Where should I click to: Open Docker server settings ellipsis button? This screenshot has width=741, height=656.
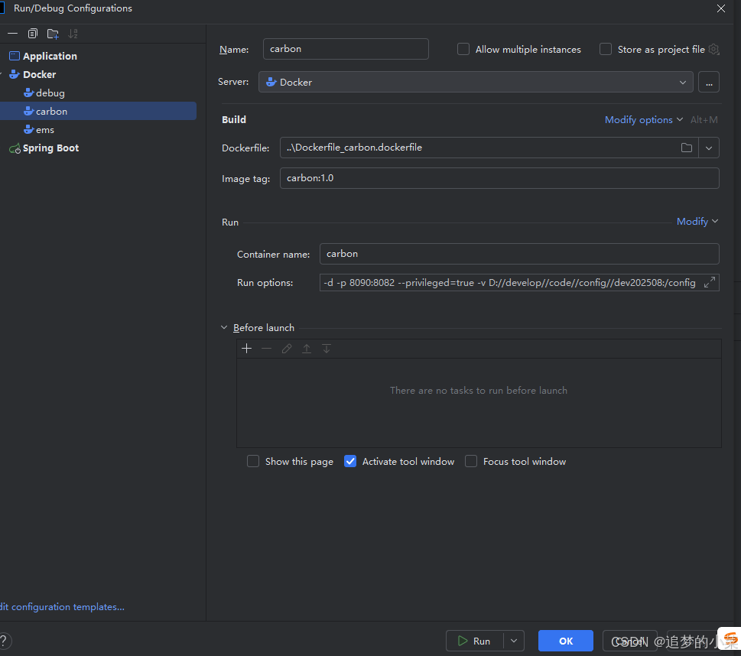[709, 83]
